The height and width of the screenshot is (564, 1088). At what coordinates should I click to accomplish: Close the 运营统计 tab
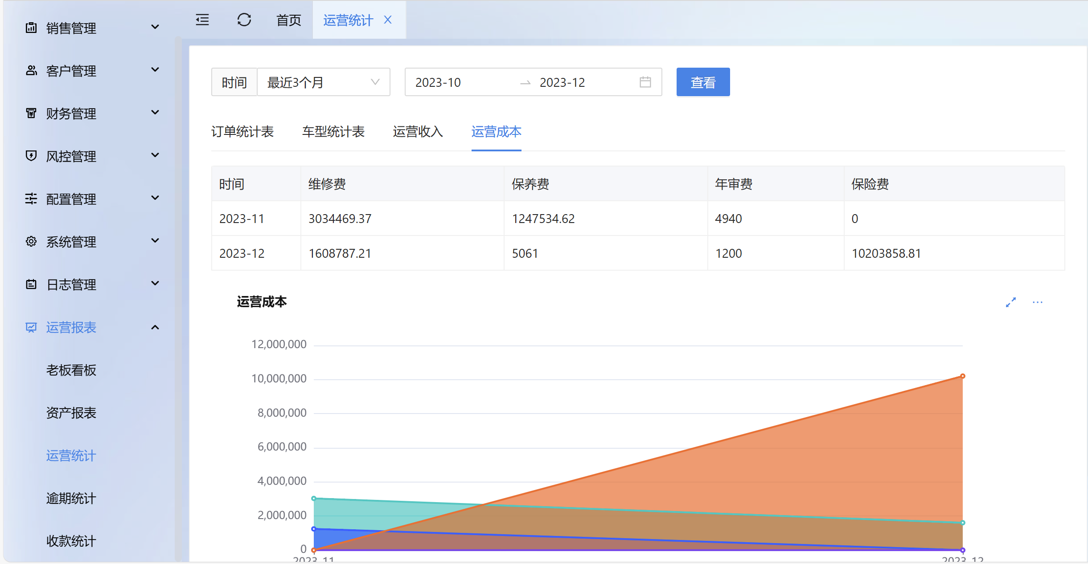click(388, 20)
